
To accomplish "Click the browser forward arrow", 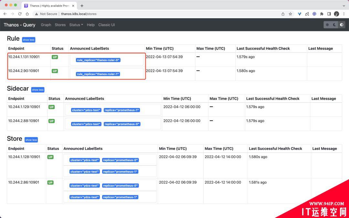I will pos(13,14).
